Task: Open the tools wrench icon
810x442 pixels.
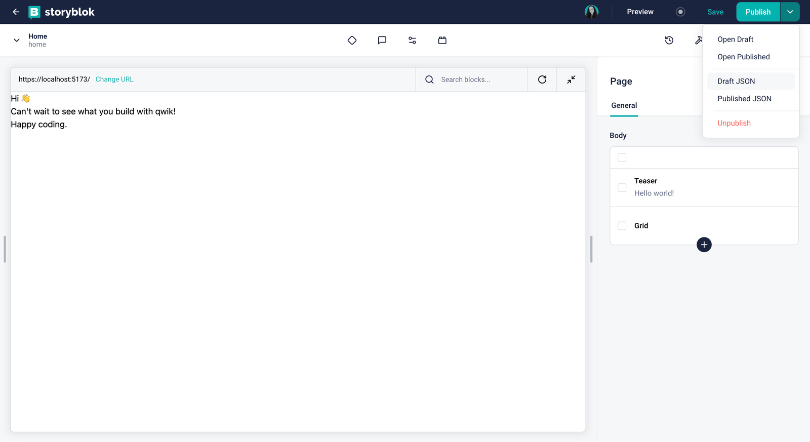Action: pos(699,40)
